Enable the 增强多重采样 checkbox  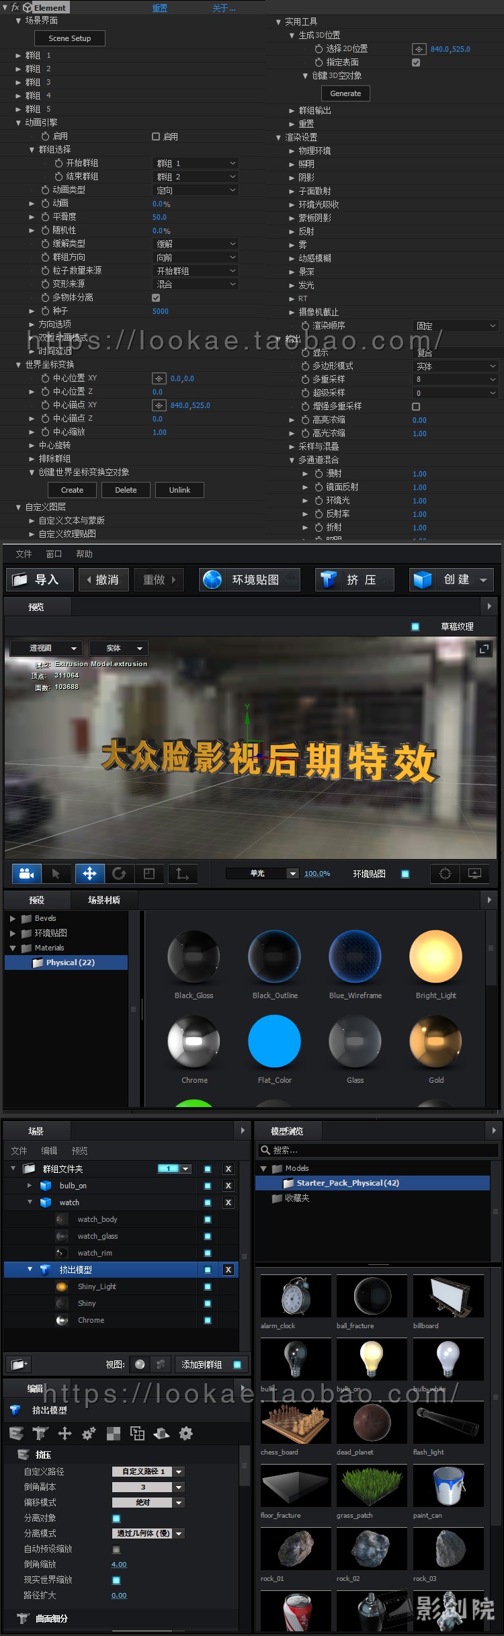[x=416, y=407]
